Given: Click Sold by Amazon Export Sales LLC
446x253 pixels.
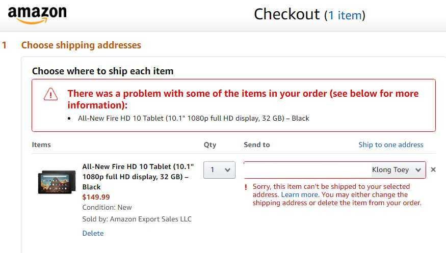Looking at the screenshot, I should click(137, 219).
